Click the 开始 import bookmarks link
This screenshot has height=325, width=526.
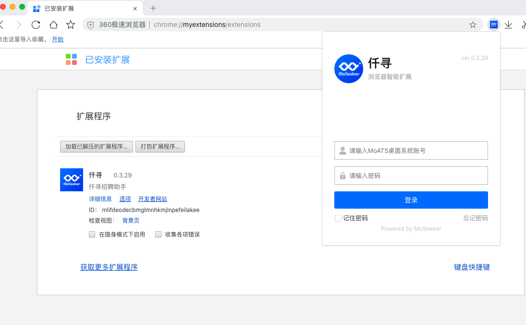coord(58,39)
